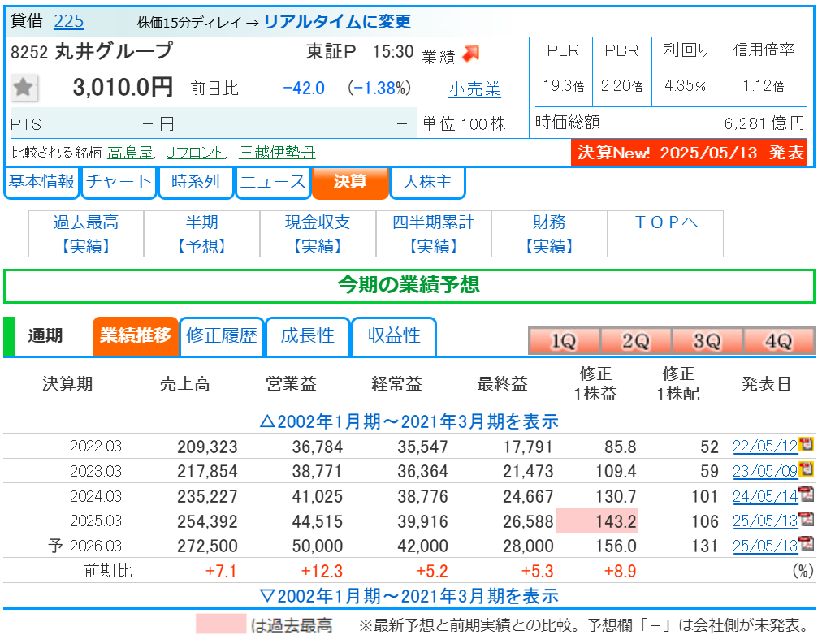This screenshot has width=822, height=635.
Task: Jump to 過去最高【実績】 section
Action: (86, 234)
